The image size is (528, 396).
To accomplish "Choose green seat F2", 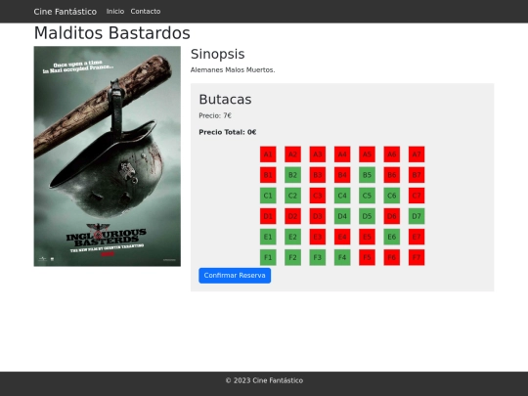I will click(292, 257).
